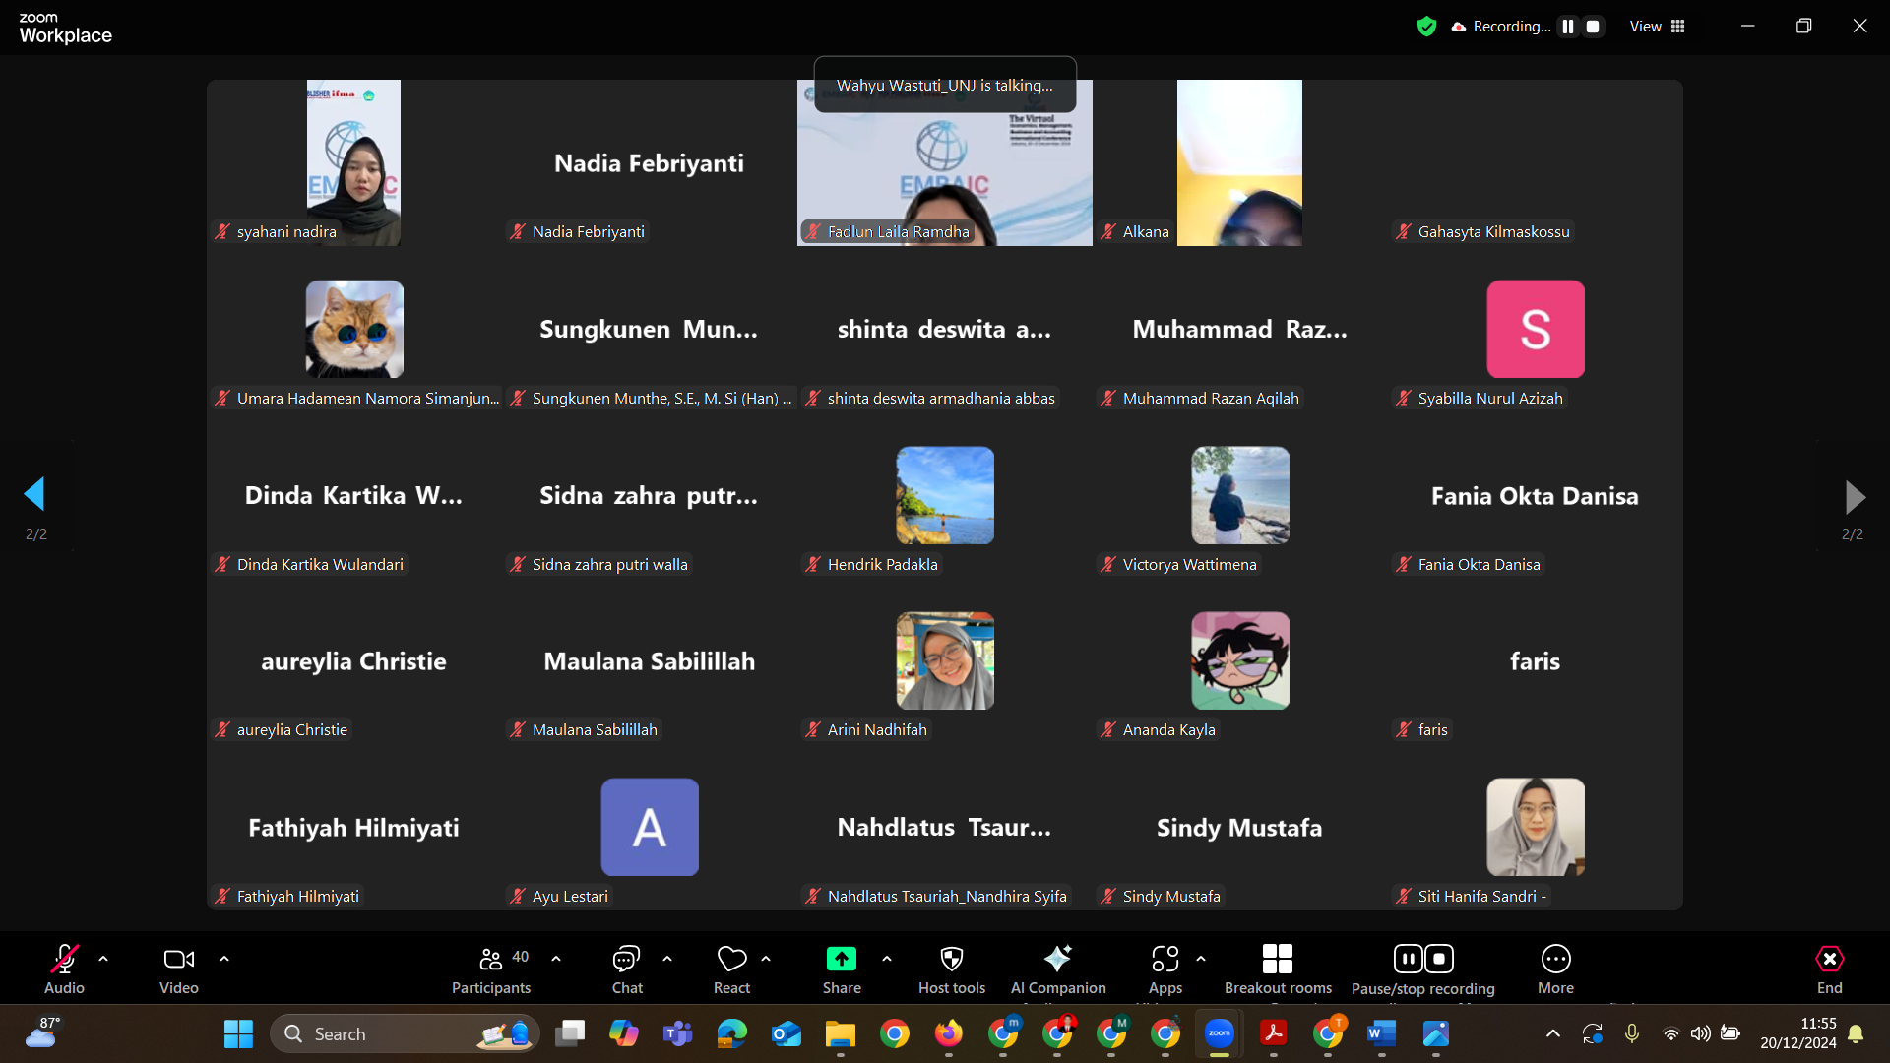Open Microsoft Word from taskbar
1890x1063 pixels.
point(1381,1033)
